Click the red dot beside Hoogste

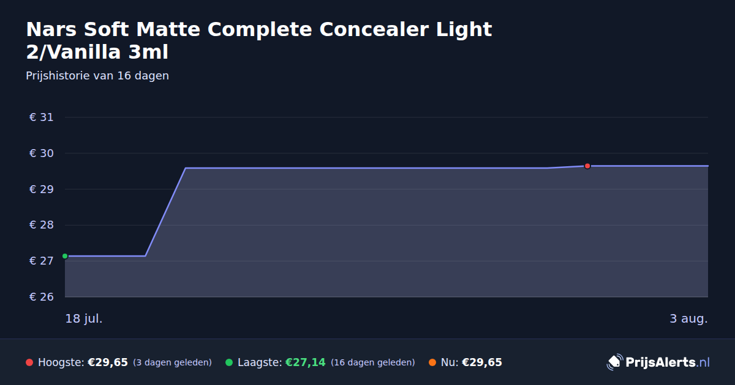29,362
